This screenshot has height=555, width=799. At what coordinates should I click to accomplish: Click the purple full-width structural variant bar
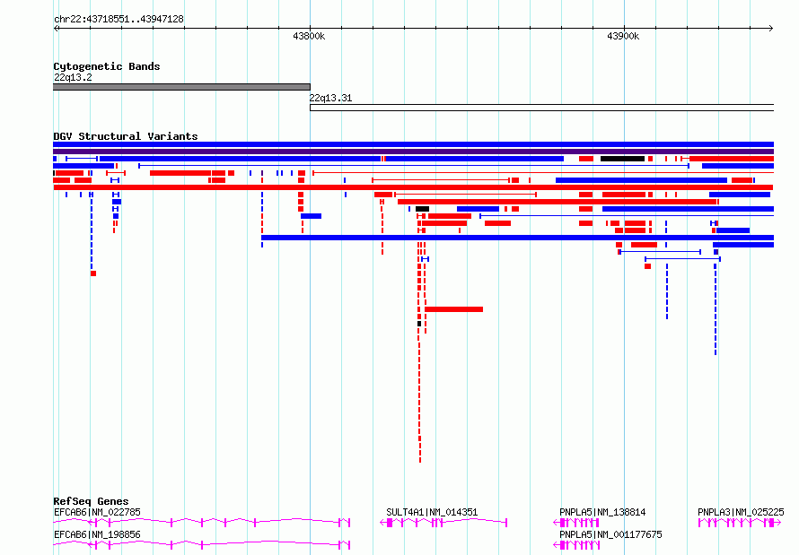click(x=413, y=152)
